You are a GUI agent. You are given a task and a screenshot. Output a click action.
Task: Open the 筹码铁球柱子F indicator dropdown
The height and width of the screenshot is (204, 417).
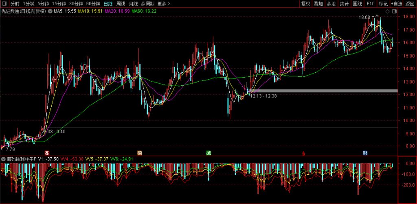[4, 159]
